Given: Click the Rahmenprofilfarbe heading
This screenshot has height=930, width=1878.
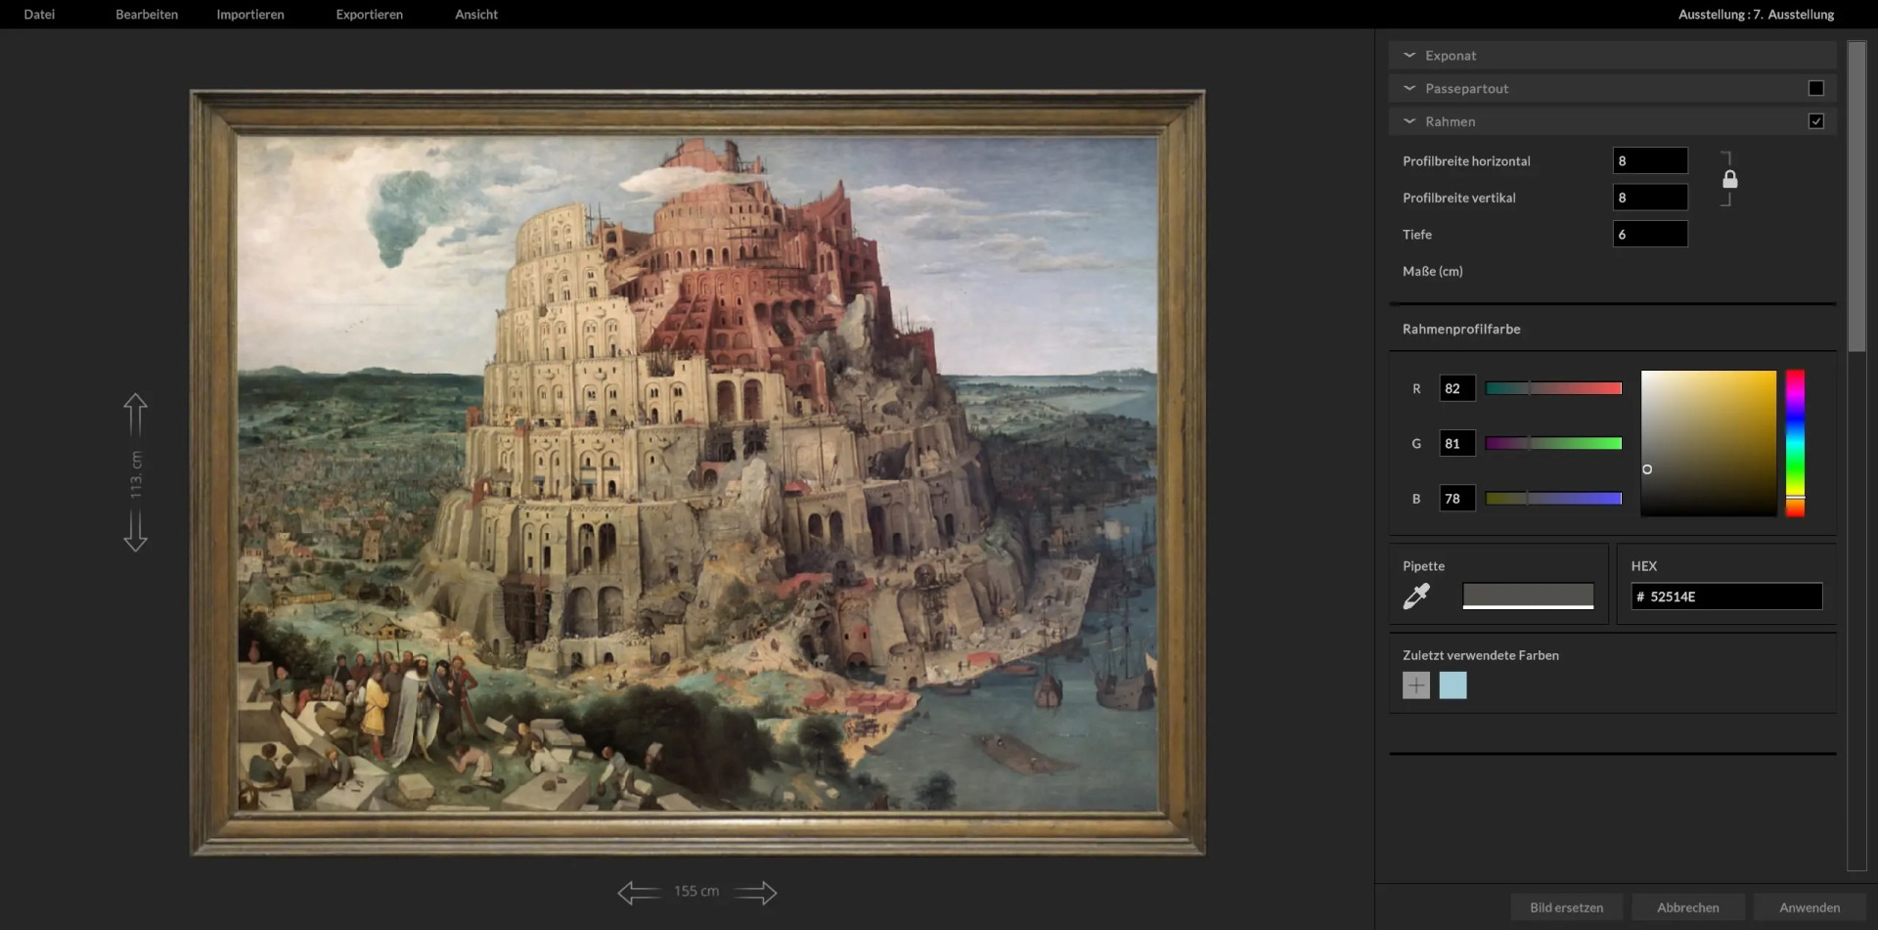Looking at the screenshot, I should click(1461, 329).
